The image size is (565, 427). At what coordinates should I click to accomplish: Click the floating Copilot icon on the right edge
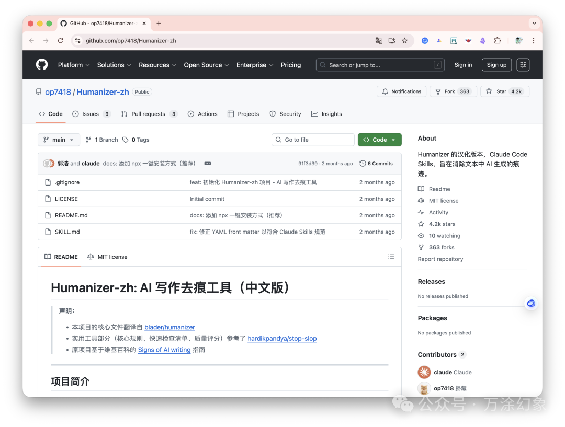[x=530, y=303]
